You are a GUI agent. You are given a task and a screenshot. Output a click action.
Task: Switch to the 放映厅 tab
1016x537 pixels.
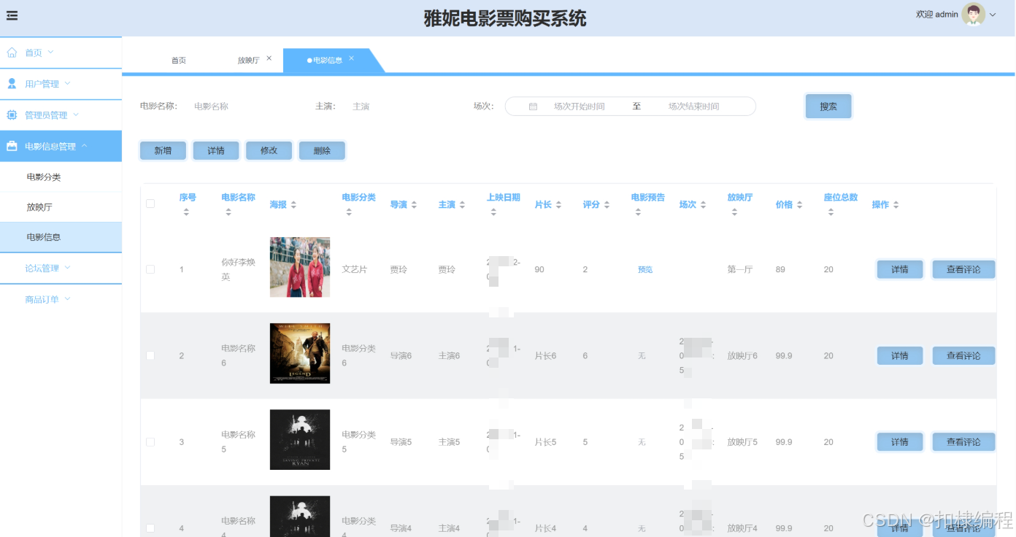(x=248, y=61)
